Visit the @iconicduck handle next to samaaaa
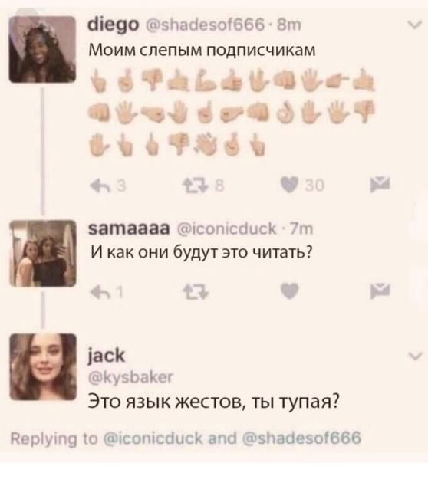The image size is (428, 486). (x=226, y=228)
